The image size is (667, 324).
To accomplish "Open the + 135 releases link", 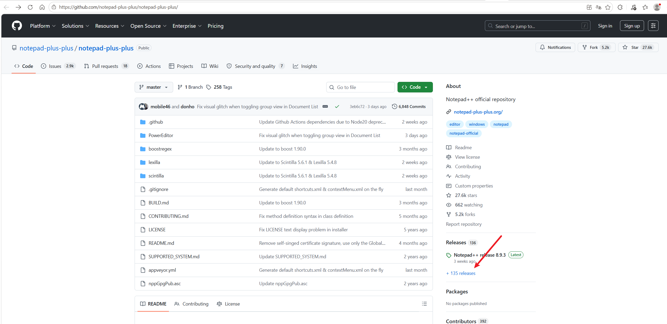I will pyautogui.click(x=461, y=273).
